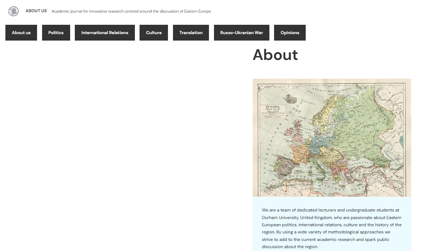Click the paragraph beginning 'We are a team'
The height and width of the screenshot is (251, 428).
click(x=332, y=228)
